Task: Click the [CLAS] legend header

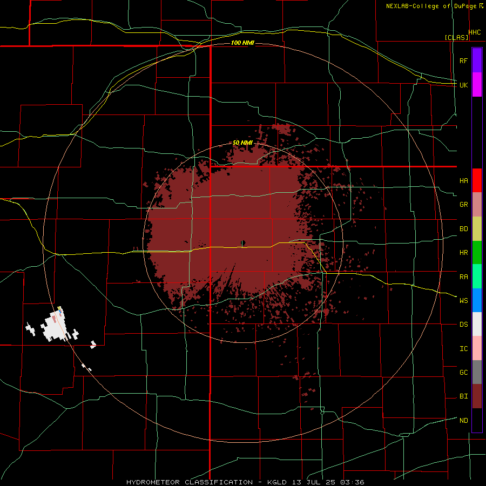Action: tap(456, 37)
